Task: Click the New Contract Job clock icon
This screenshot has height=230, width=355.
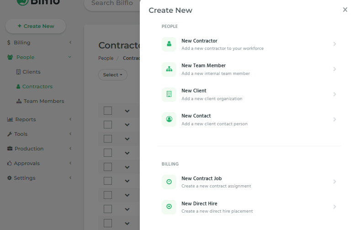Action: [x=169, y=182]
